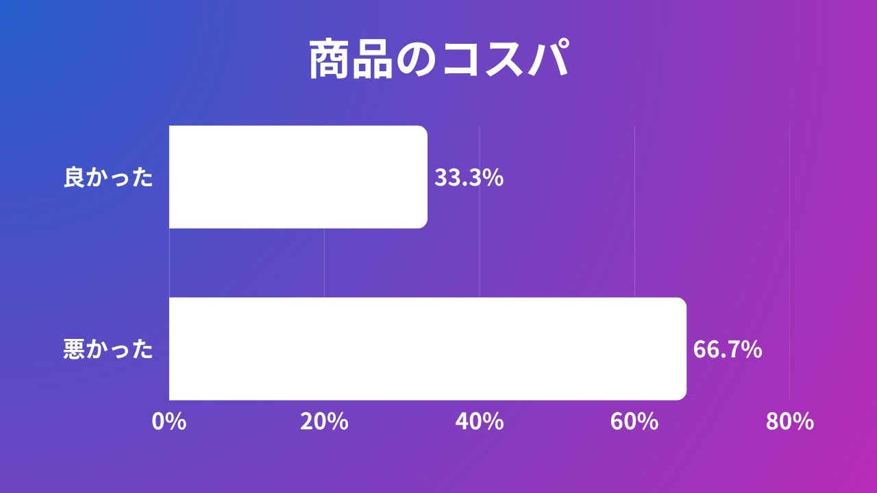Click the 0% axis tick label
The image size is (877, 493).
[169, 422]
